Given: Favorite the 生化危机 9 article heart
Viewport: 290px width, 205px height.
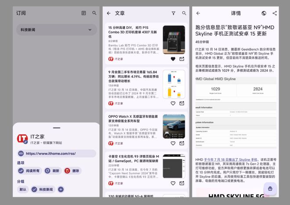Looking at the screenshot, I should pos(173,183).
